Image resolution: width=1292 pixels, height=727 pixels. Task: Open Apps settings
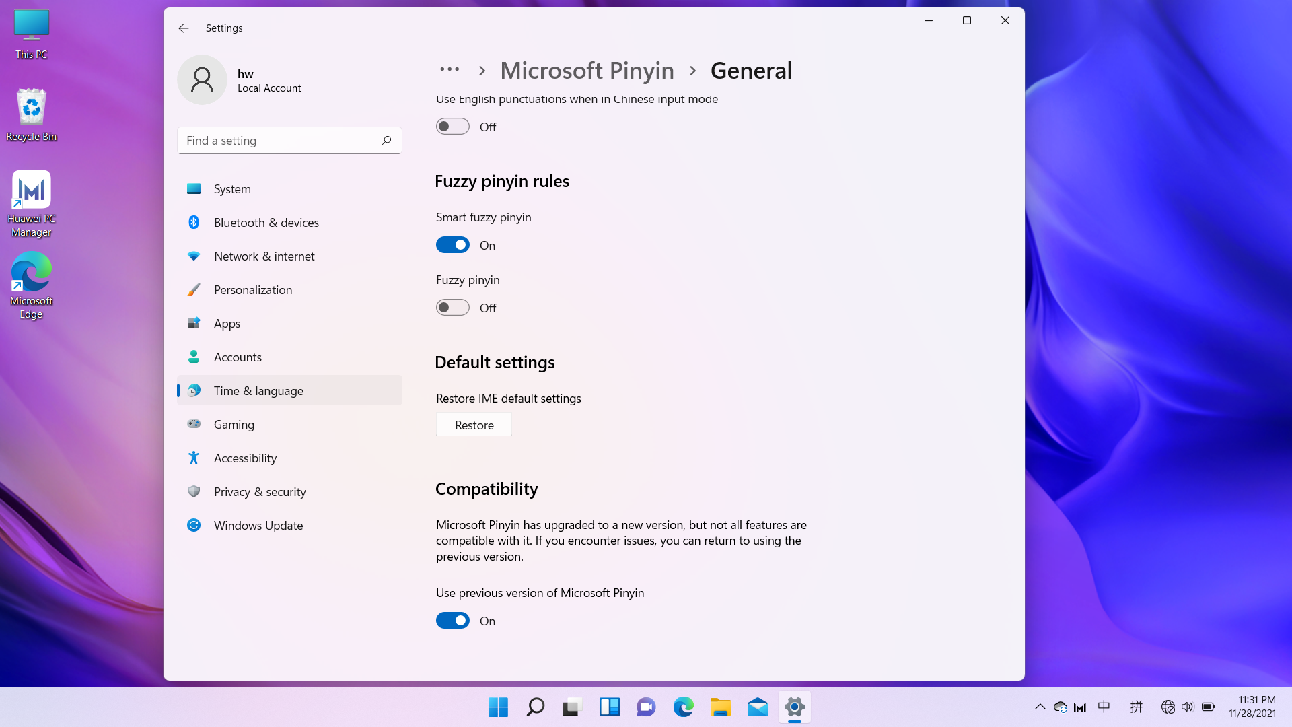click(289, 324)
